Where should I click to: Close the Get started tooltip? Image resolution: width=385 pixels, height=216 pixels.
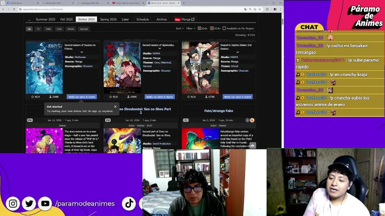tap(115, 106)
